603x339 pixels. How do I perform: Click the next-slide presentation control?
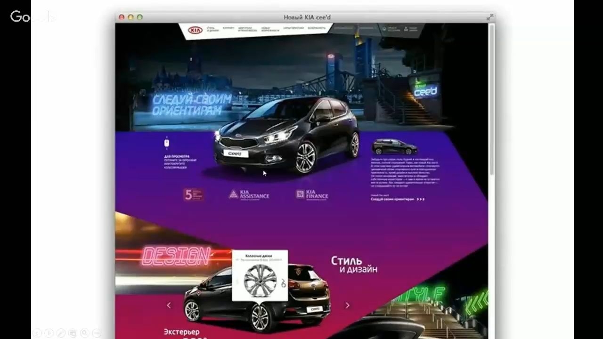click(49, 333)
